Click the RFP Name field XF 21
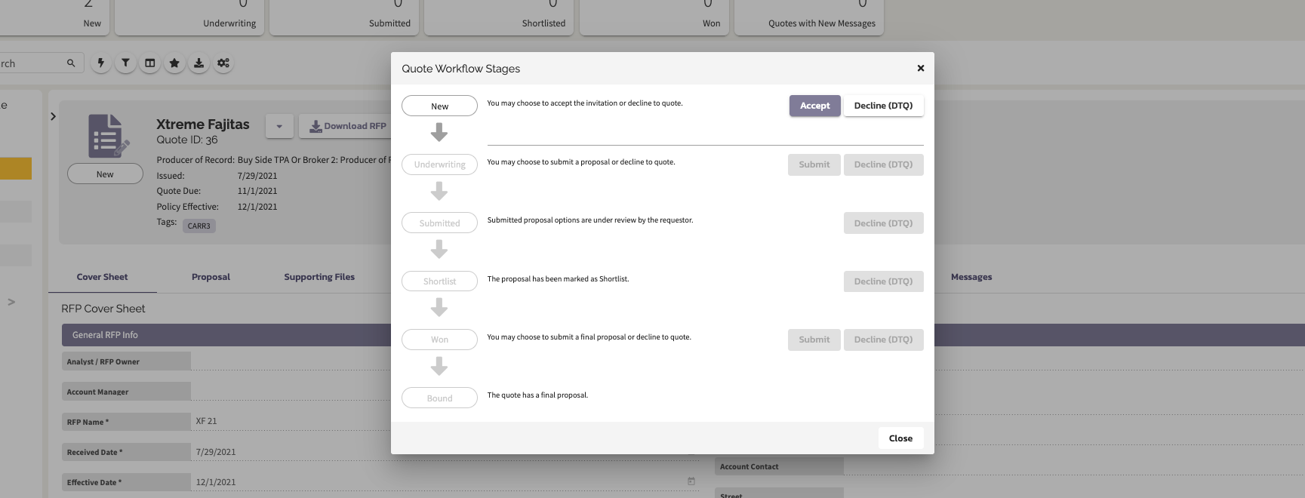 (291, 421)
